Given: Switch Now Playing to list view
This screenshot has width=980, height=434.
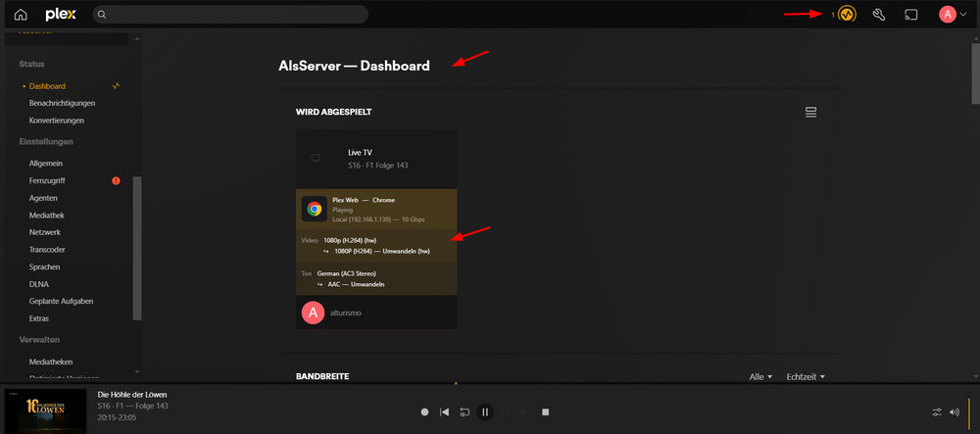Looking at the screenshot, I should [811, 113].
